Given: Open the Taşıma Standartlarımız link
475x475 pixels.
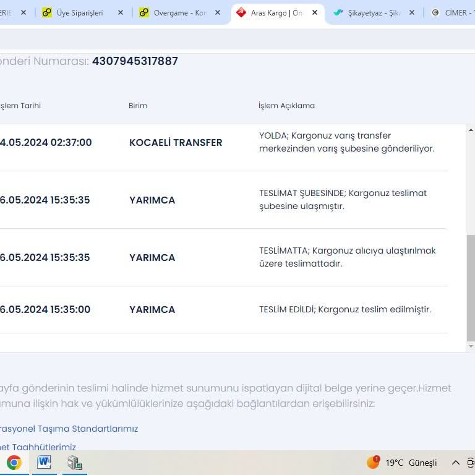Looking at the screenshot, I should click(69, 429).
